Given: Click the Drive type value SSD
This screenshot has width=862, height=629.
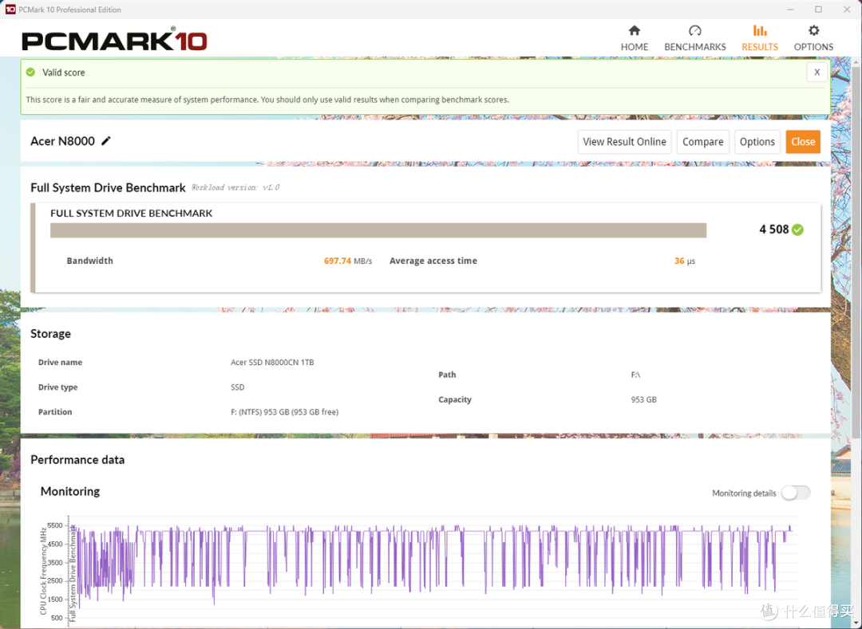Looking at the screenshot, I should coord(238,387).
